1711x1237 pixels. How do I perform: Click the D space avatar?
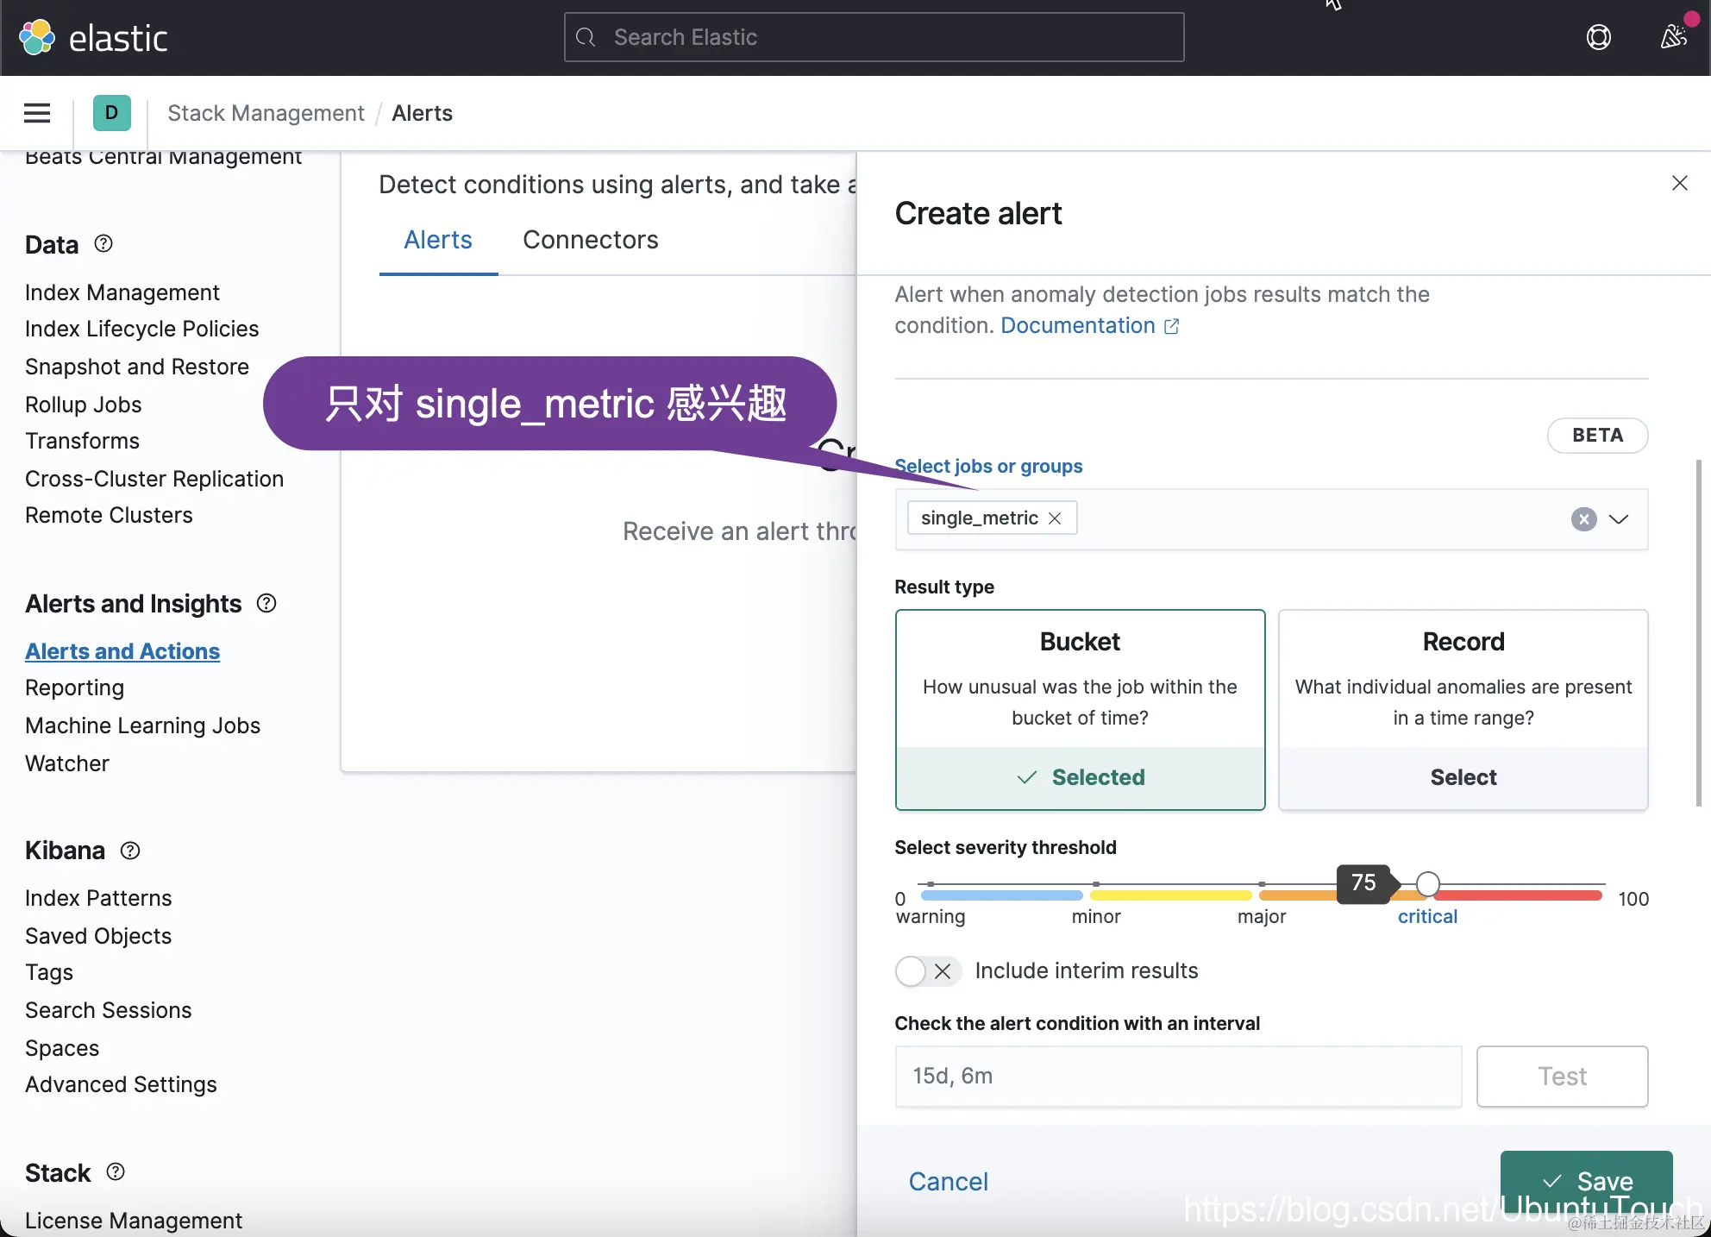(x=111, y=113)
